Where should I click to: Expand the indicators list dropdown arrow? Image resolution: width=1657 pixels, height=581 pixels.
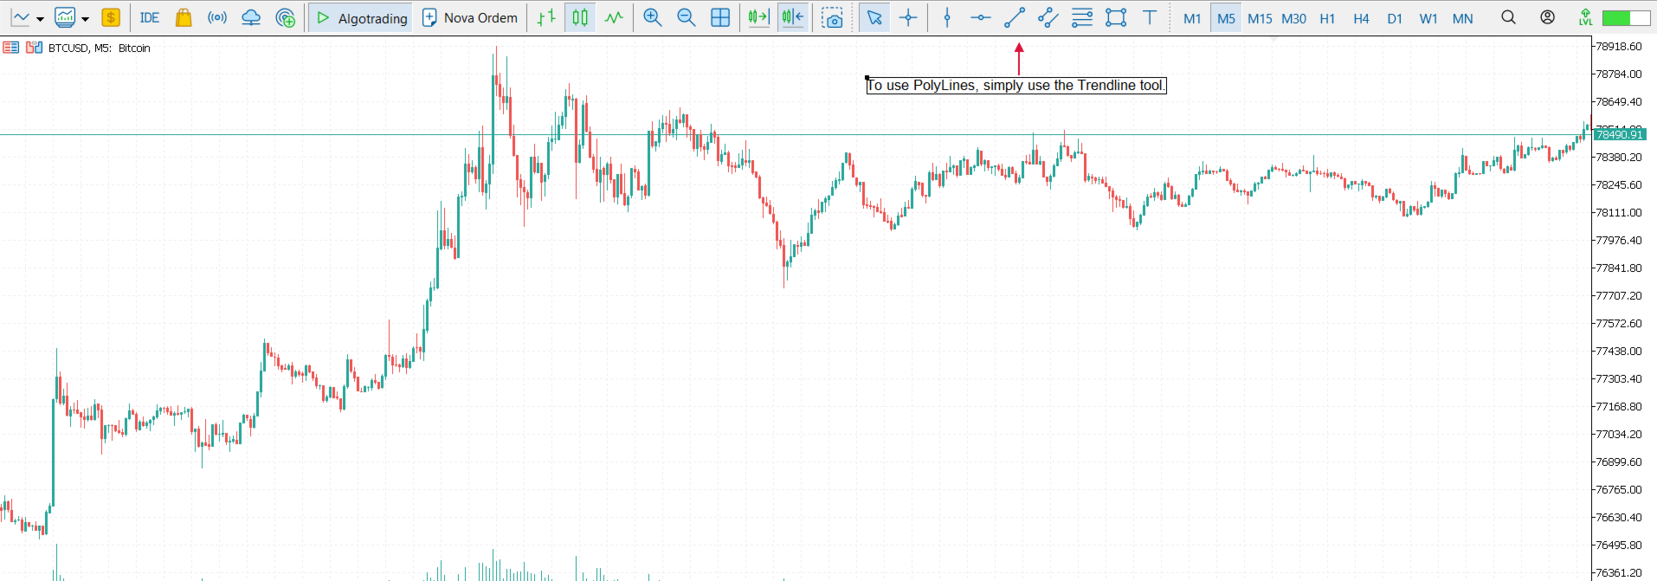[86, 18]
